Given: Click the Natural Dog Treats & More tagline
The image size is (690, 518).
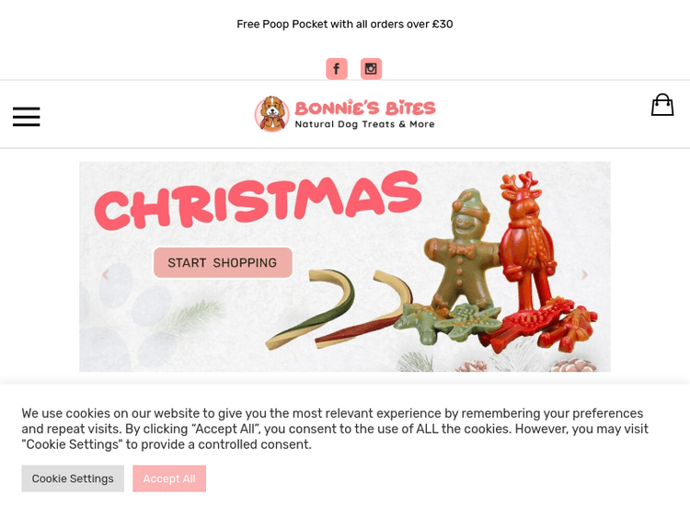Looking at the screenshot, I should pyautogui.click(x=365, y=124).
